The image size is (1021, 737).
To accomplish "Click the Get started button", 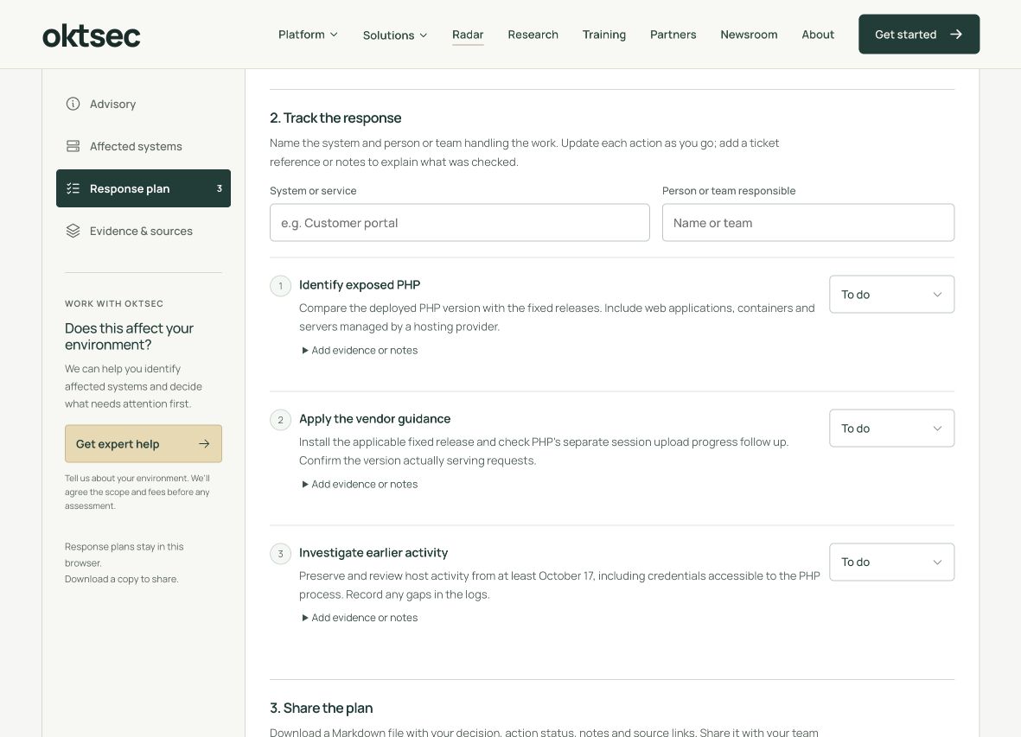I will click(919, 34).
